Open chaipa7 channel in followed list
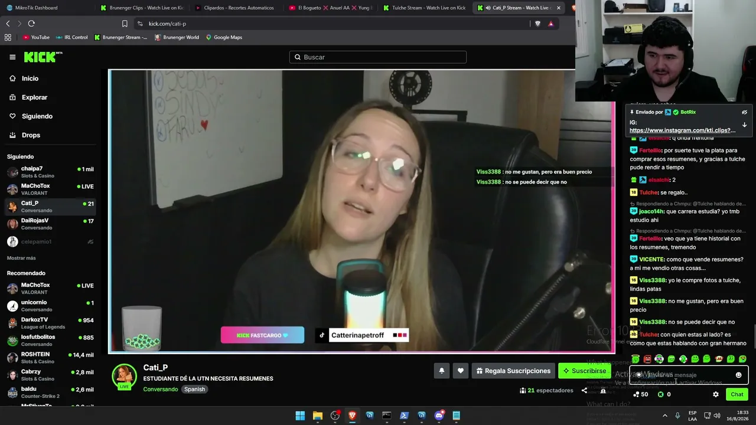The height and width of the screenshot is (425, 756). (x=50, y=172)
